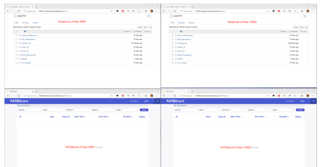Reload page in 9999.notebook browser window
This screenshot has width=324, height=167.
pos(19,11)
